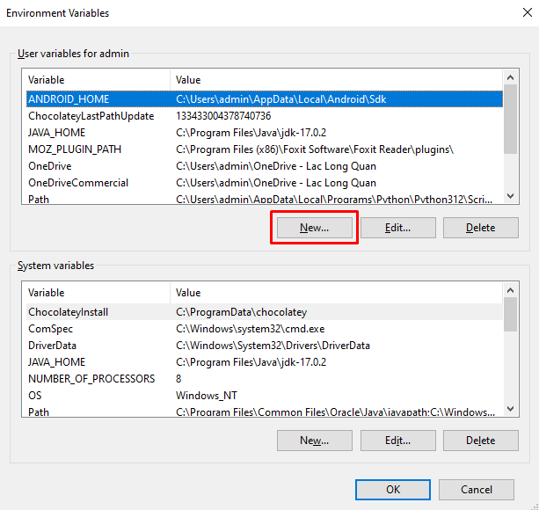Click Edit button under System variables
539x510 pixels.
(x=398, y=441)
